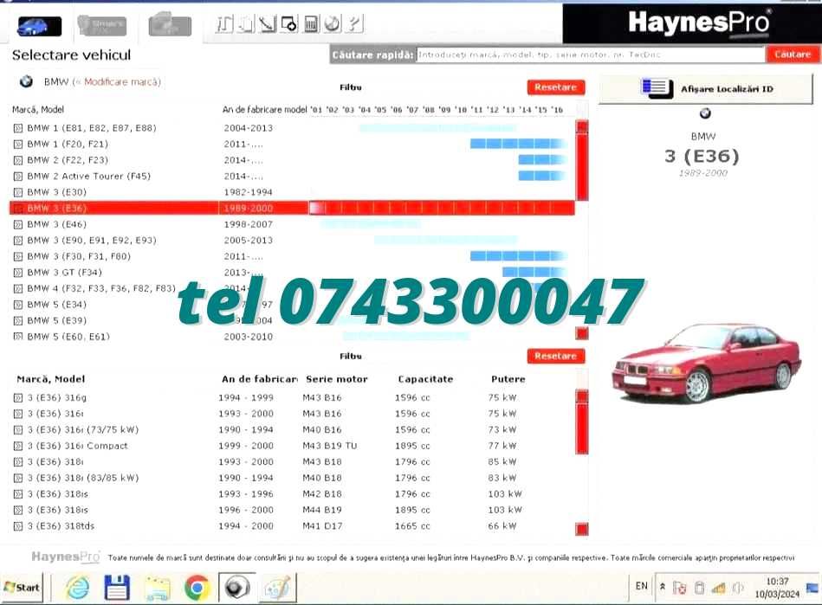Image resolution: width=822 pixels, height=605 pixels.
Task: Select the BMW 5 (E39) model
Action: point(56,320)
